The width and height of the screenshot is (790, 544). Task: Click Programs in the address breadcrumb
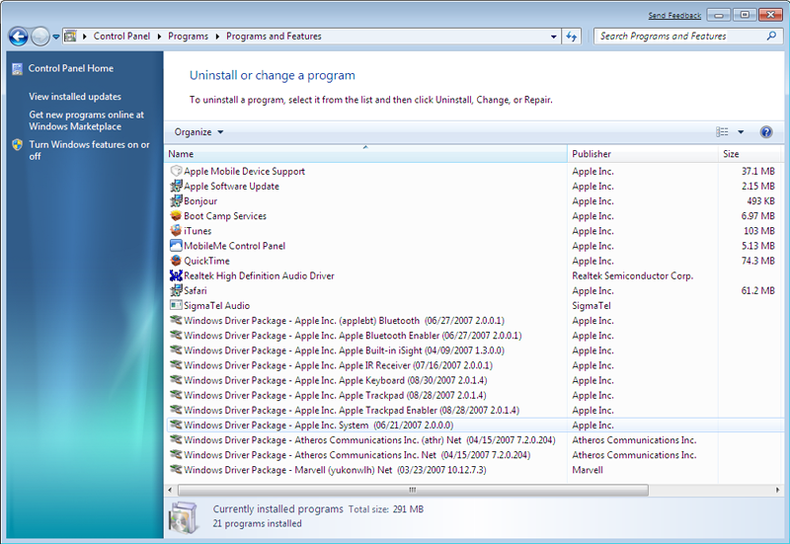pyautogui.click(x=188, y=37)
